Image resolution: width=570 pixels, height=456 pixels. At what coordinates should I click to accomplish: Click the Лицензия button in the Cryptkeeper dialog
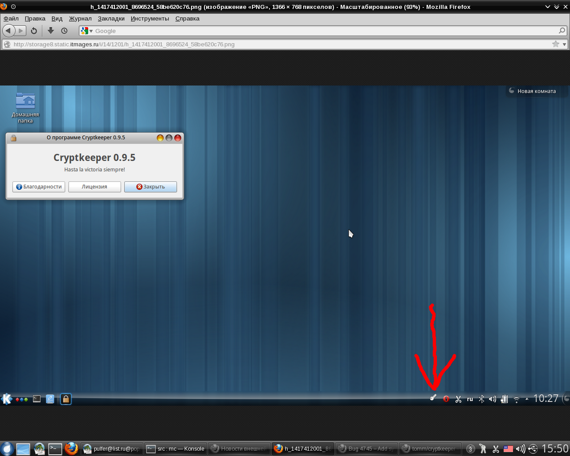click(94, 187)
